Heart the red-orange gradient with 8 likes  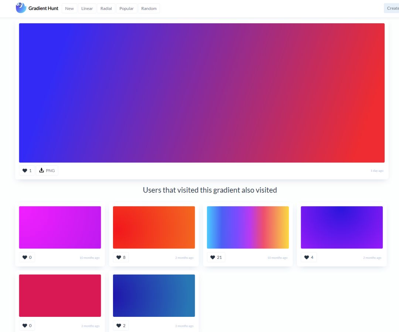click(x=121, y=258)
